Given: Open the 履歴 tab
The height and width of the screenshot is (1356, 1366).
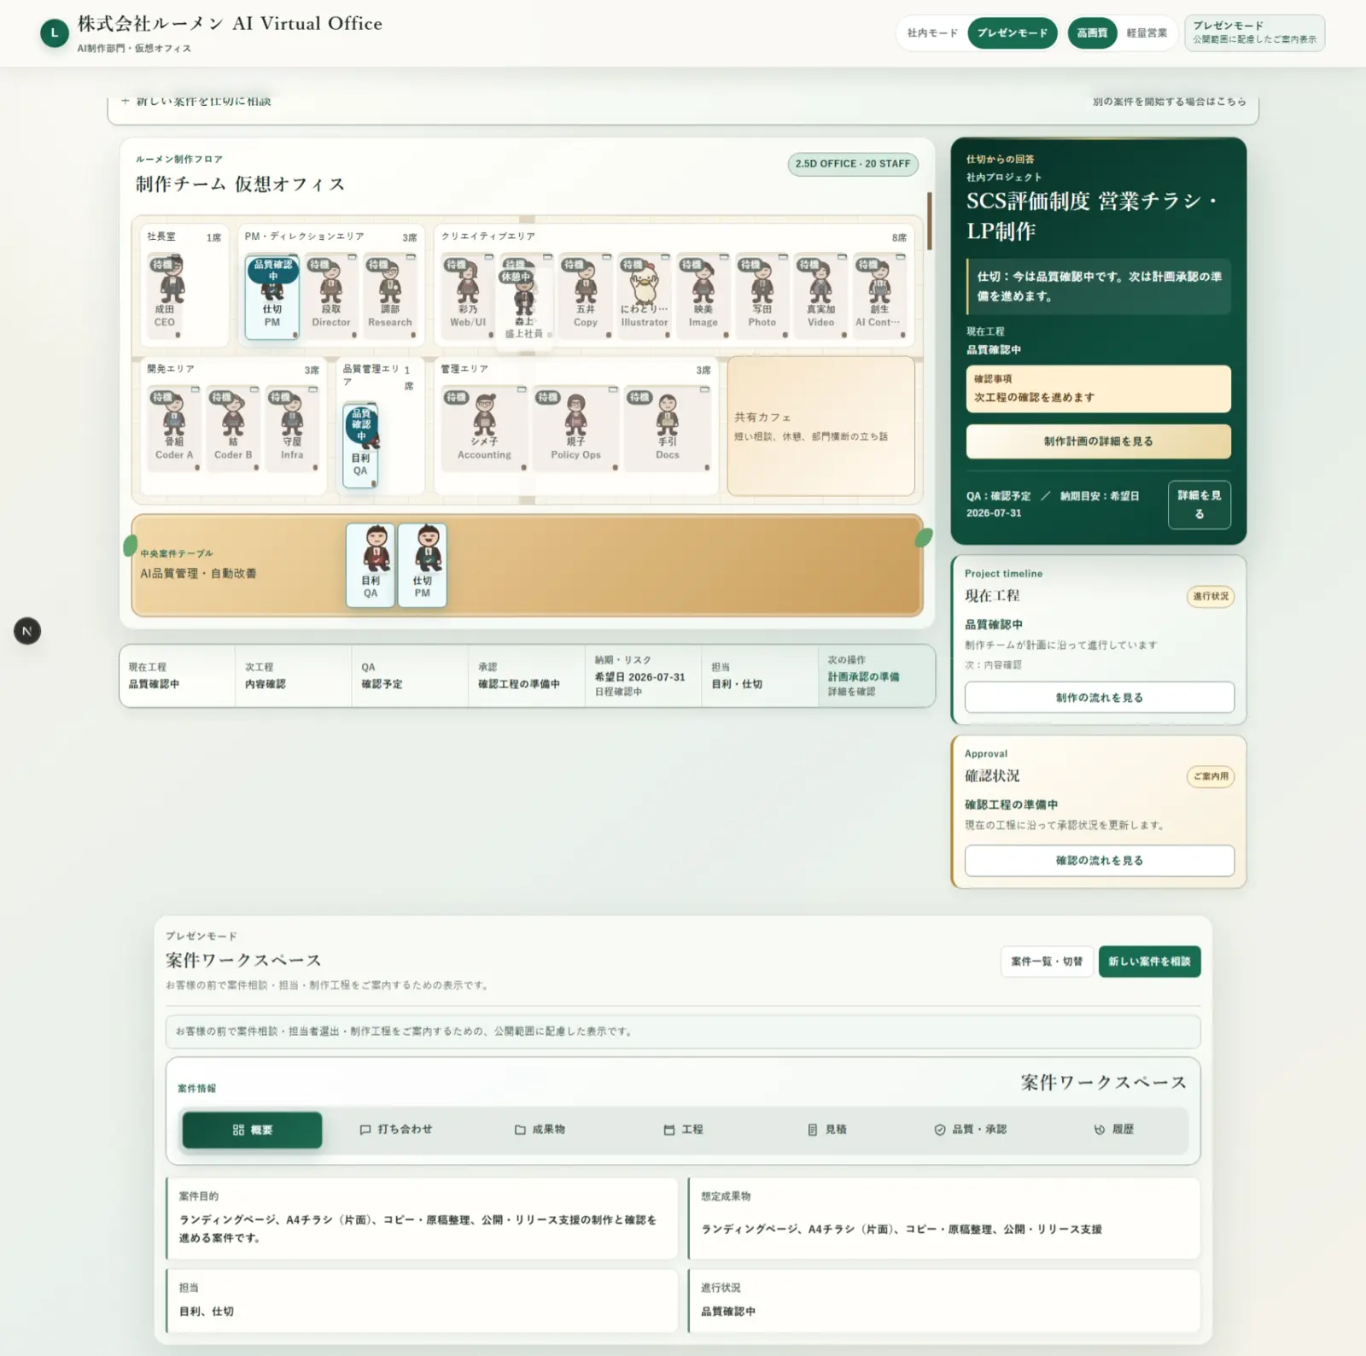Looking at the screenshot, I should (1114, 1130).
